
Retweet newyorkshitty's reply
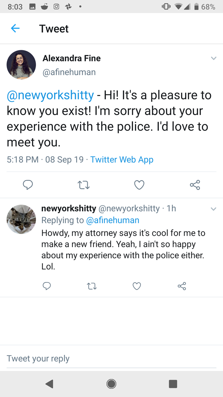[x=91, y=286]
